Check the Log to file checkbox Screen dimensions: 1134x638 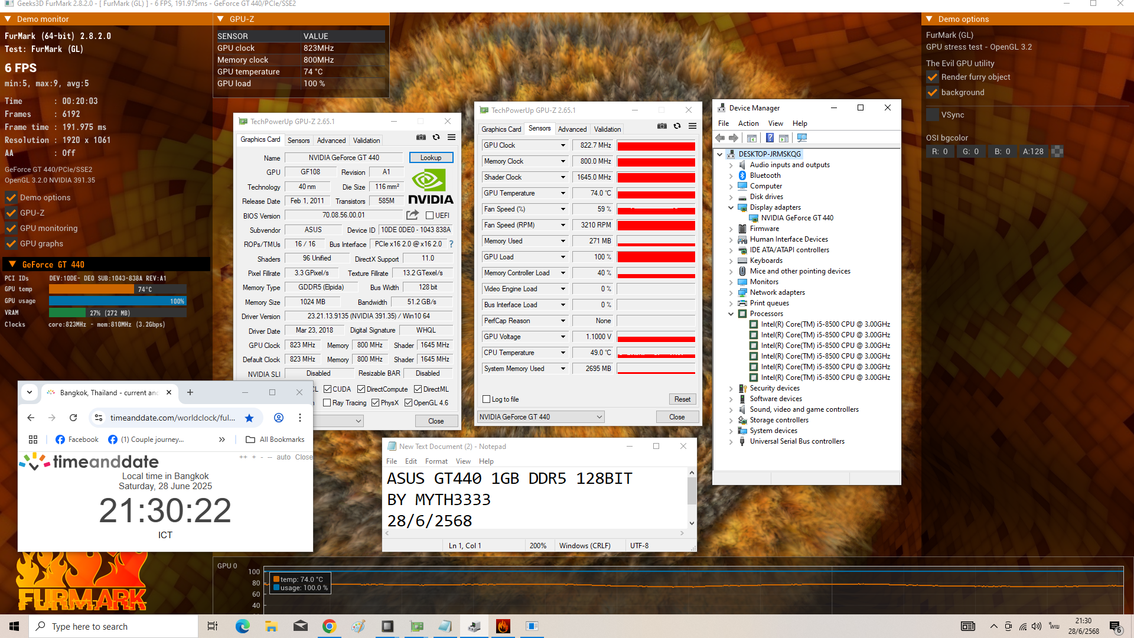click(x=487, y=399)
